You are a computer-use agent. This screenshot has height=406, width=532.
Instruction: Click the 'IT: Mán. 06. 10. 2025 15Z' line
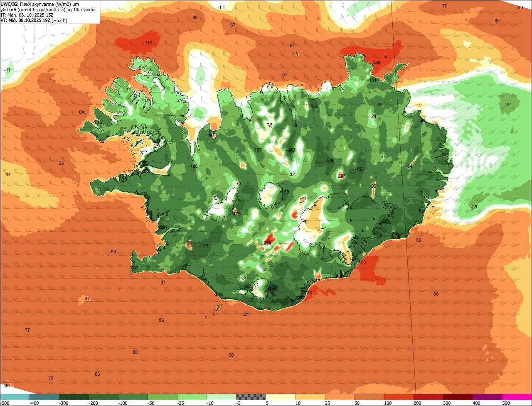point(27,15)
